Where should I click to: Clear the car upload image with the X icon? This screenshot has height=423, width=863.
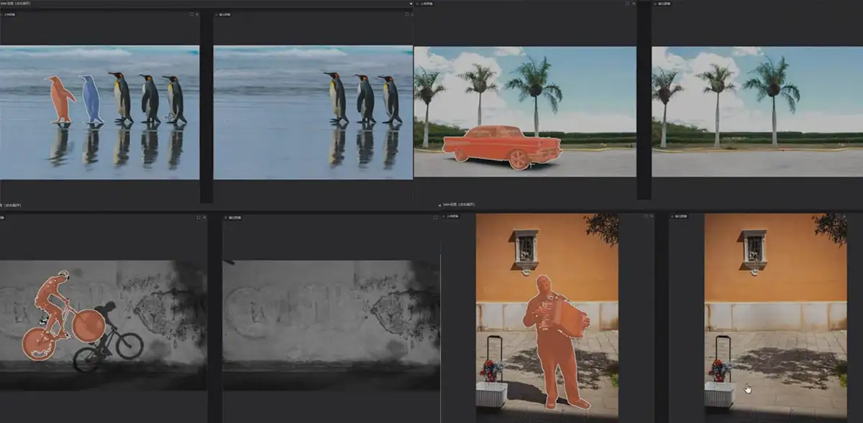[x=633, y=4]
